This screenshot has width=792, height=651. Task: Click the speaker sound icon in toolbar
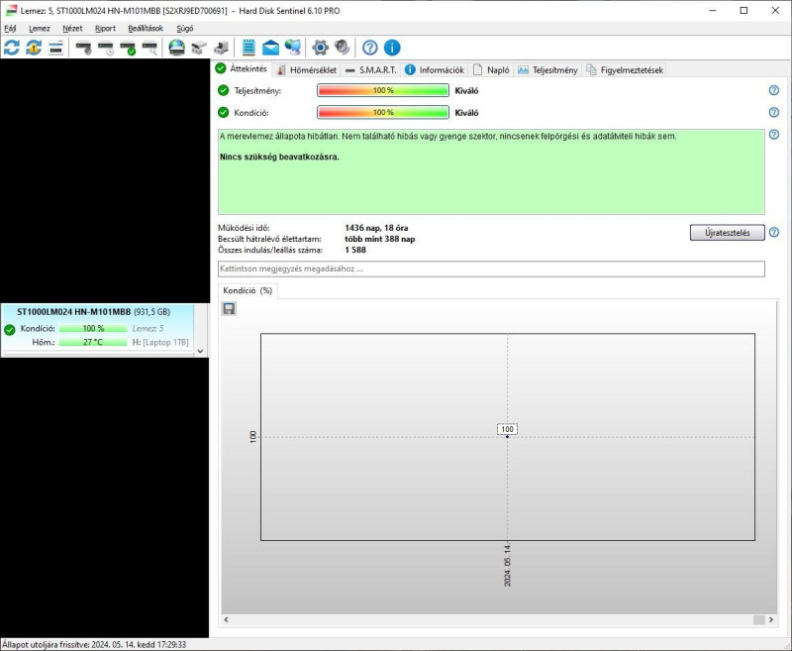click(x=343, y=48)
